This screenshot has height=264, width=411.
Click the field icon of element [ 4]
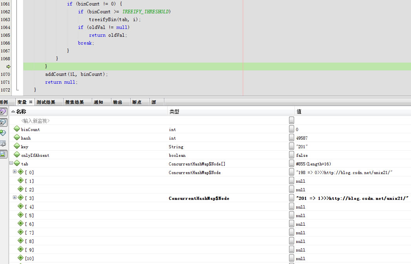[x=21, y=206]
